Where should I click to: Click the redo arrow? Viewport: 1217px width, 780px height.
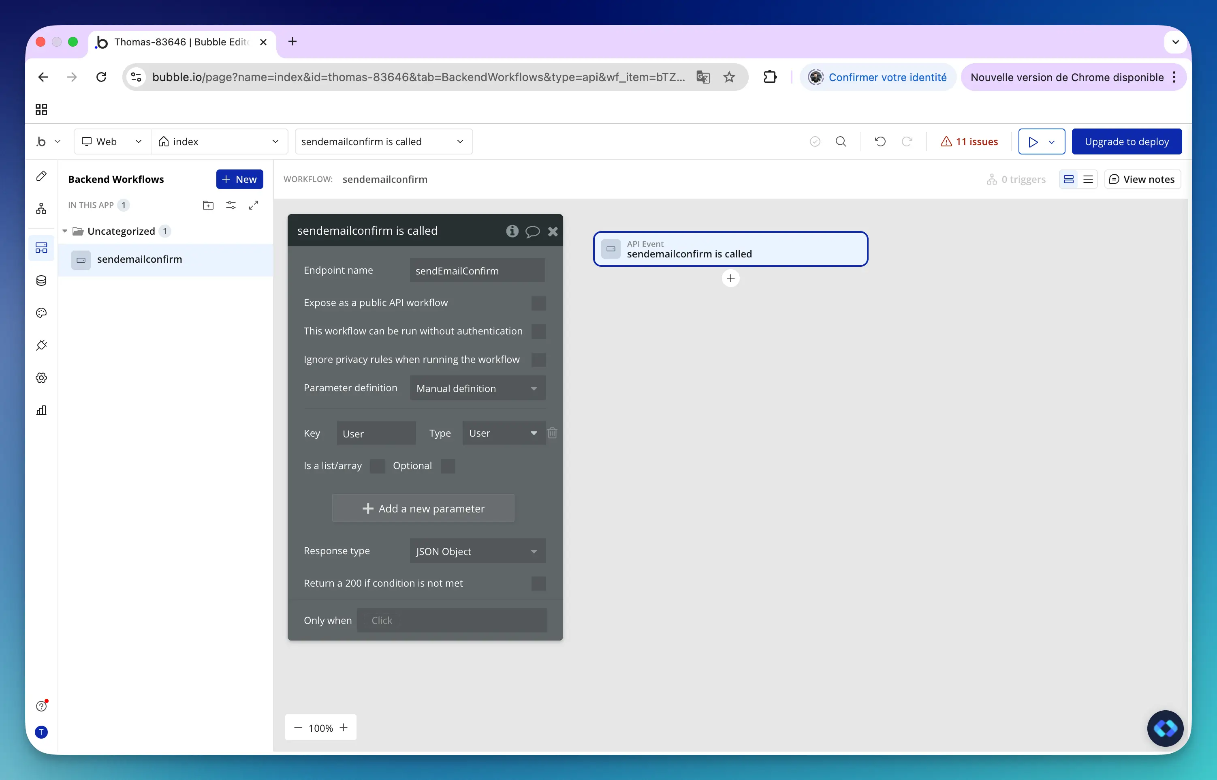point(907,142)
